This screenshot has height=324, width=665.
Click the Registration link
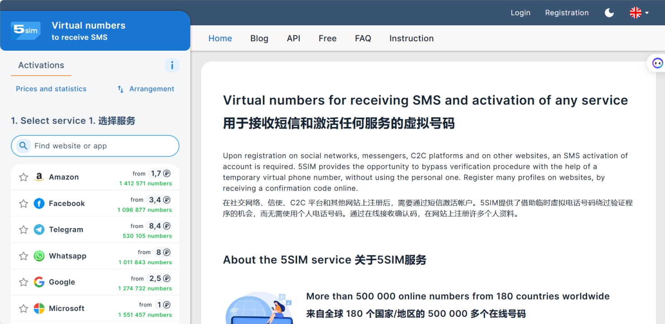[567, 13]
